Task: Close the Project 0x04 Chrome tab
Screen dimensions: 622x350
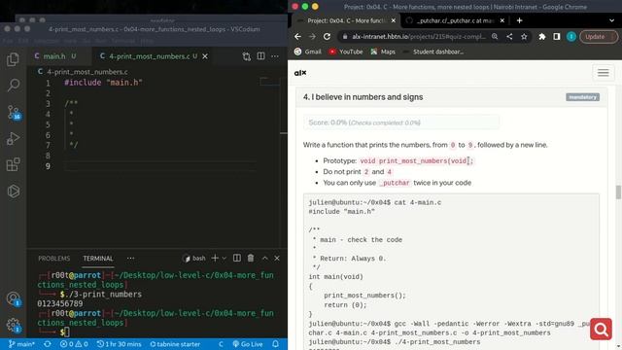Action: pyautogui.click(x=393, y=20)
